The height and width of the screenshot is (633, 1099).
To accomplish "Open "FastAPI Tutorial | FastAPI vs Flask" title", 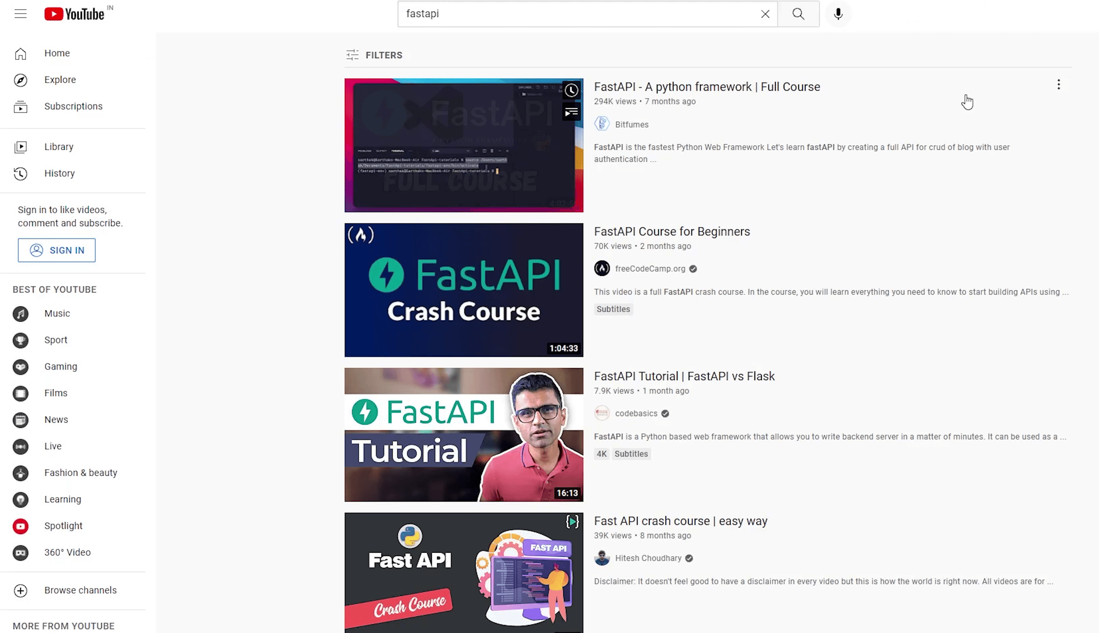I will (684, 376).
